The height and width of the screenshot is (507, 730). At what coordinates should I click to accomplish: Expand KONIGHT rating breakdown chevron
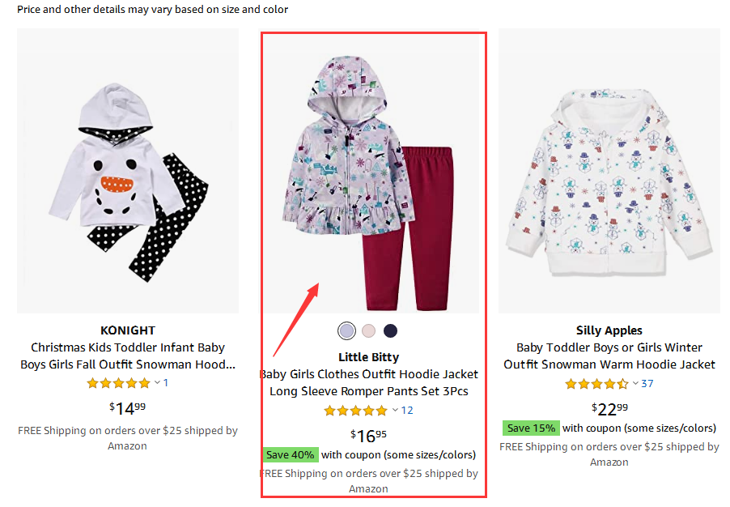tap(158, 383)
